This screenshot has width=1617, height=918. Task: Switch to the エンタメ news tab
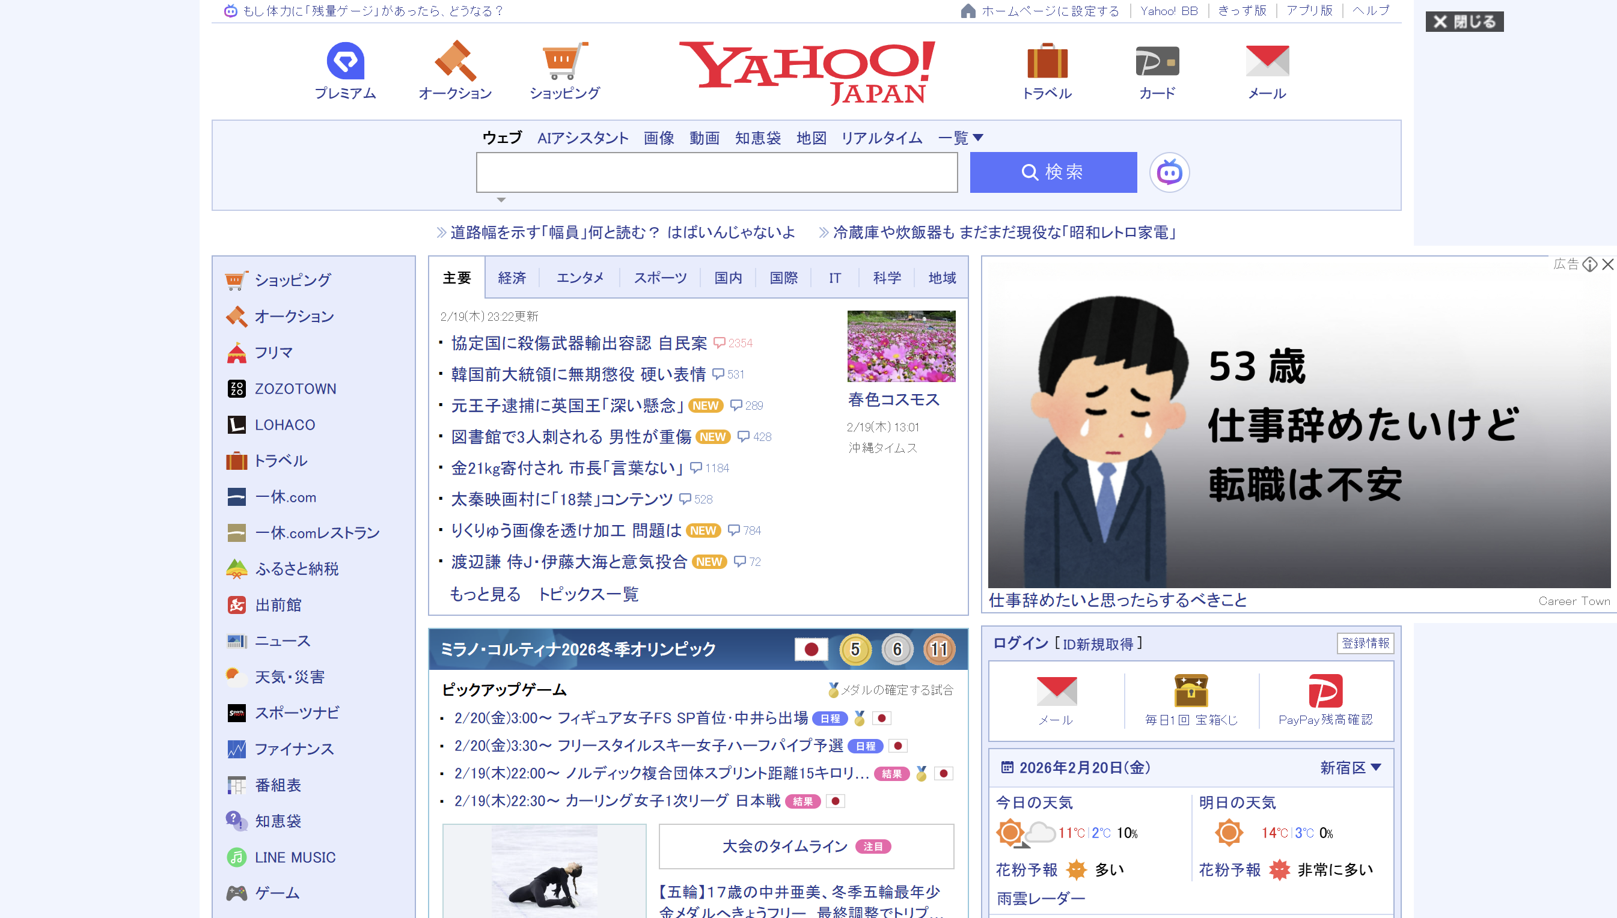[580, 278]
